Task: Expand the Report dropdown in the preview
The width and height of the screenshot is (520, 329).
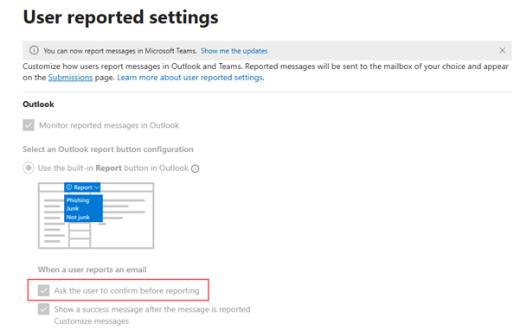Action: pos(82,187)
